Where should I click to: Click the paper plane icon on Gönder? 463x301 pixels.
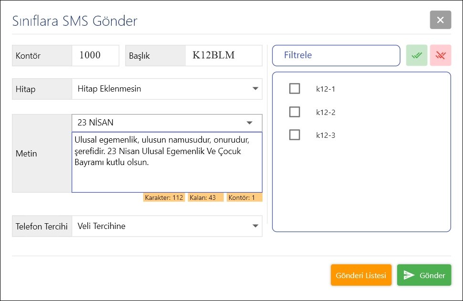[409, 275]
